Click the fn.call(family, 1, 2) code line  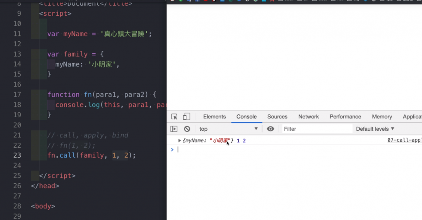tap(91, 155)
